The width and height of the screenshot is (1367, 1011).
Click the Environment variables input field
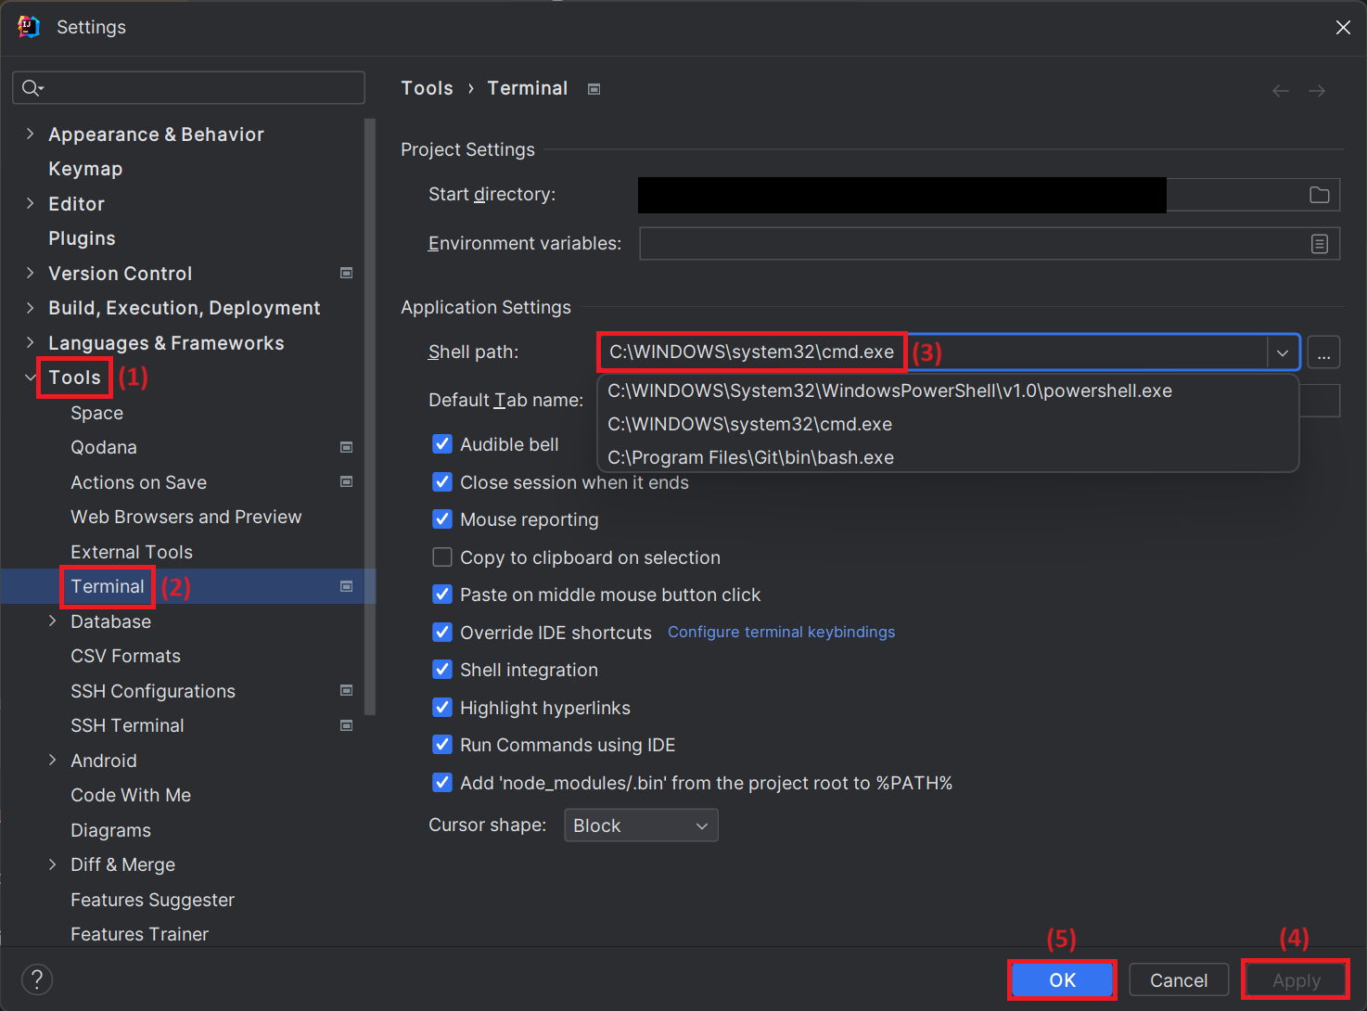[x=990, y=244]
